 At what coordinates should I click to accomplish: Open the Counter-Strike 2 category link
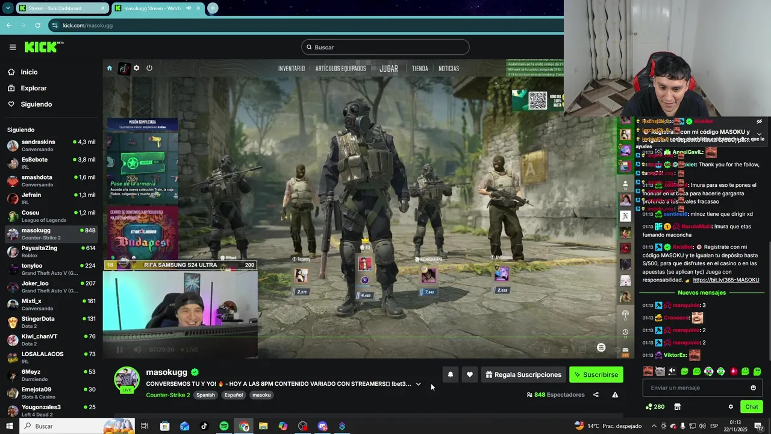coord(167,395)
